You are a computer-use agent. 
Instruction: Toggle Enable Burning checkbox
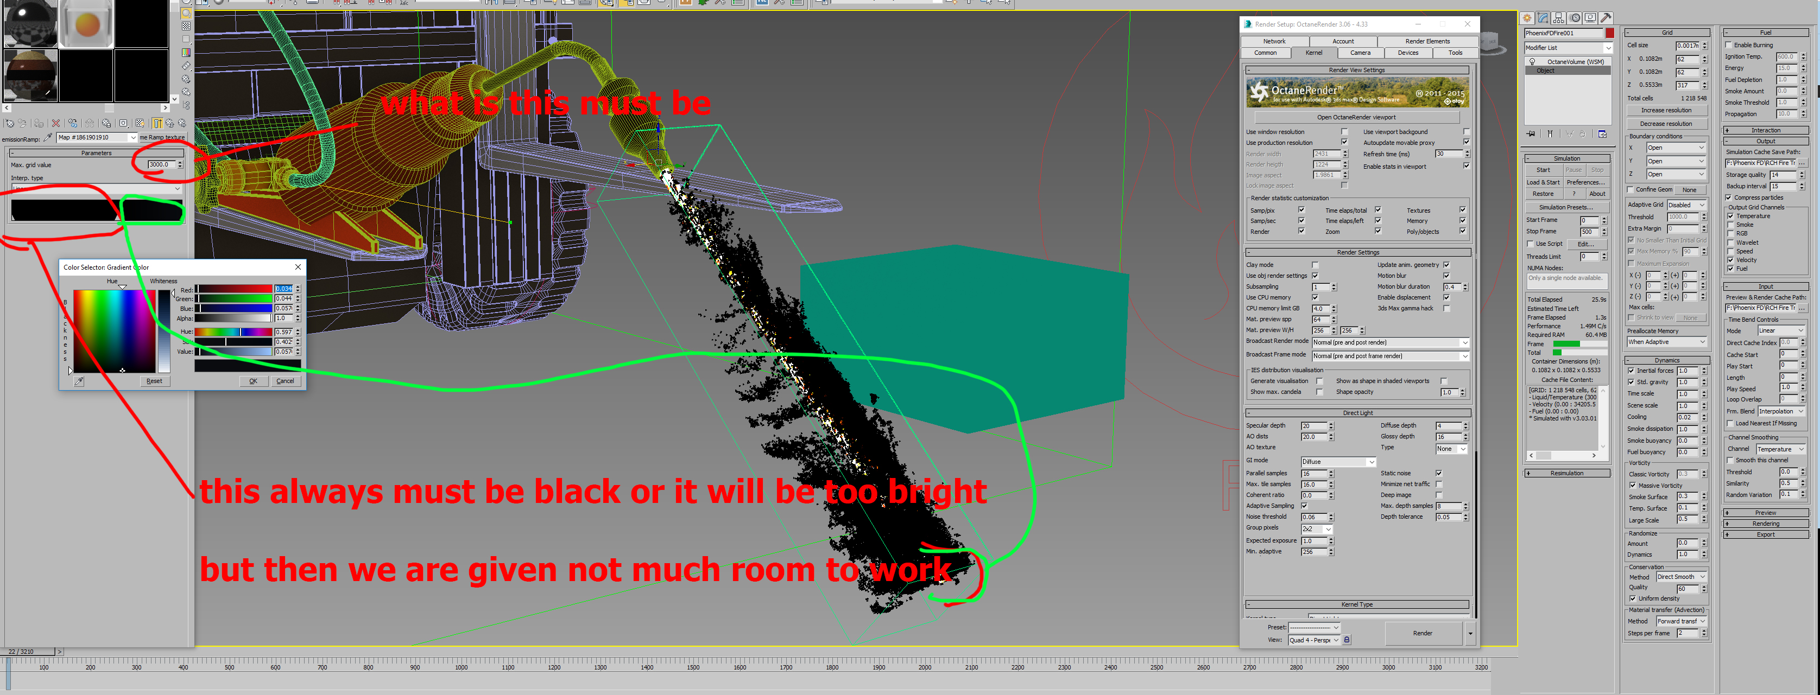coord(1729,45)
